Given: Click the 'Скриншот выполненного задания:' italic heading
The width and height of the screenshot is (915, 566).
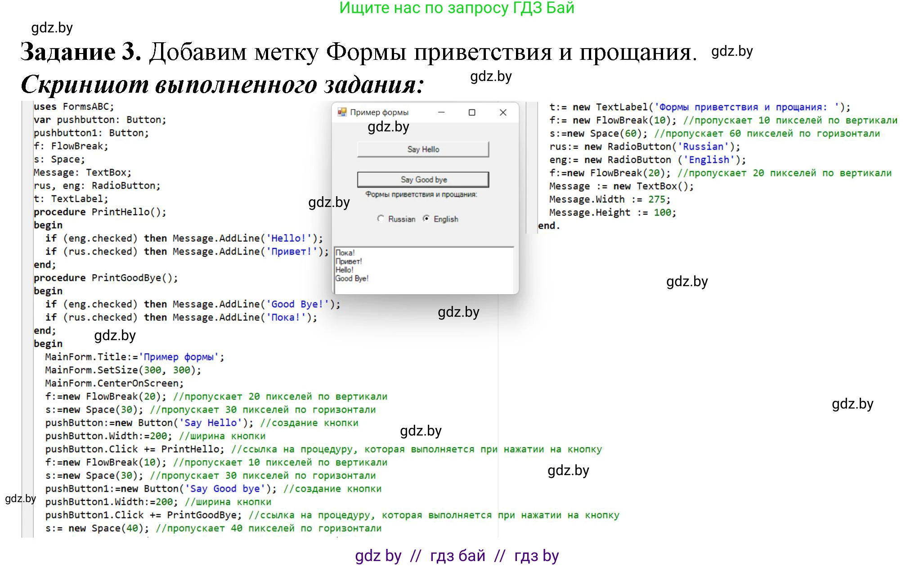Looking at the screenshot, I should click(222, 85).
